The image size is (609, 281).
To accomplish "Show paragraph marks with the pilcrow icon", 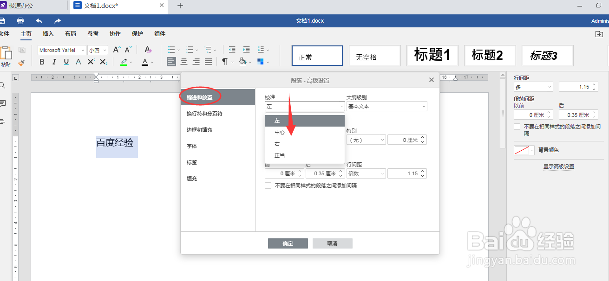I will tap(225, 61).
